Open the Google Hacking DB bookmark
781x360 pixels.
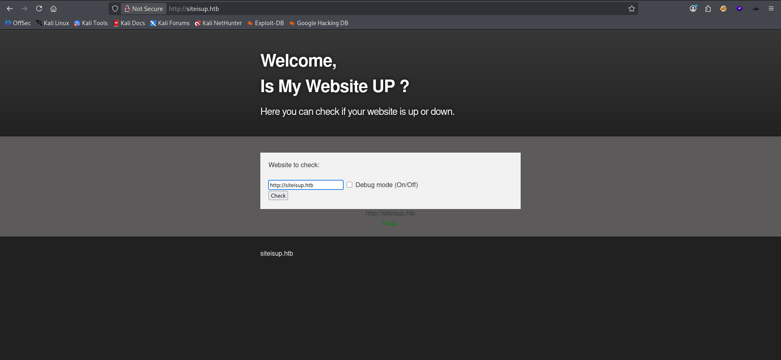pos(319,23)
